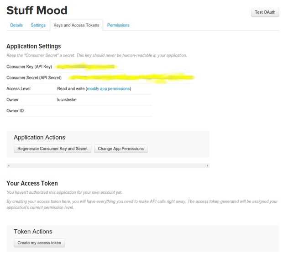
Task: Follow the modify app permissions link
Action: (108, 88)
